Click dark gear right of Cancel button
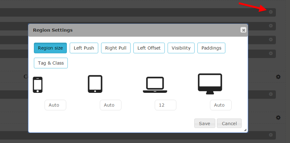Viewport: 290px width, 143px height. click(x=278, y=118)
